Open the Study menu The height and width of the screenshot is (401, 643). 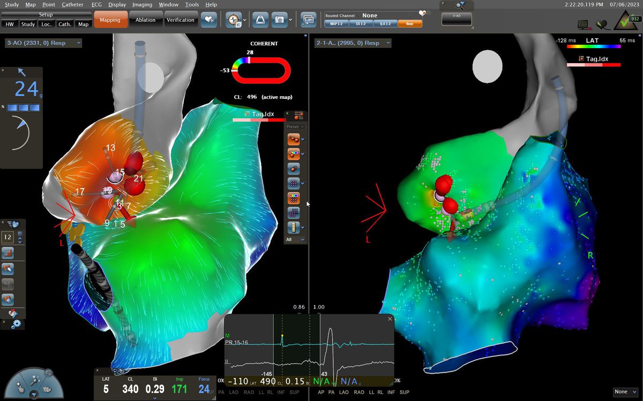click(x=11, y=4)
